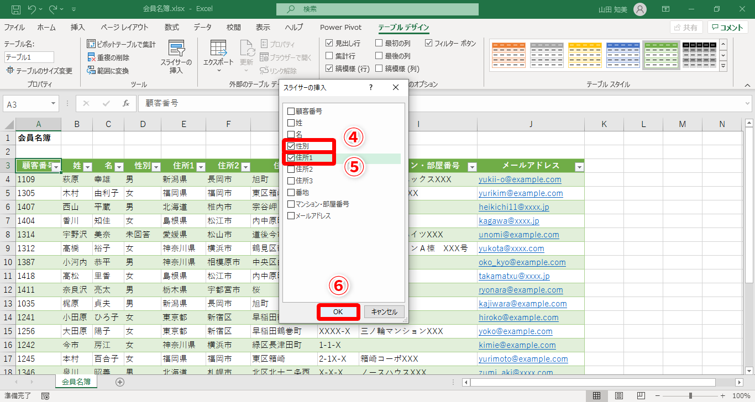Open the メールアドレス column filter dropdown

click(x=579, y=167)
